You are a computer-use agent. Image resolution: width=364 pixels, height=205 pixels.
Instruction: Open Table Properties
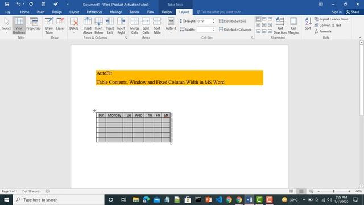click(x=34, y=24)
